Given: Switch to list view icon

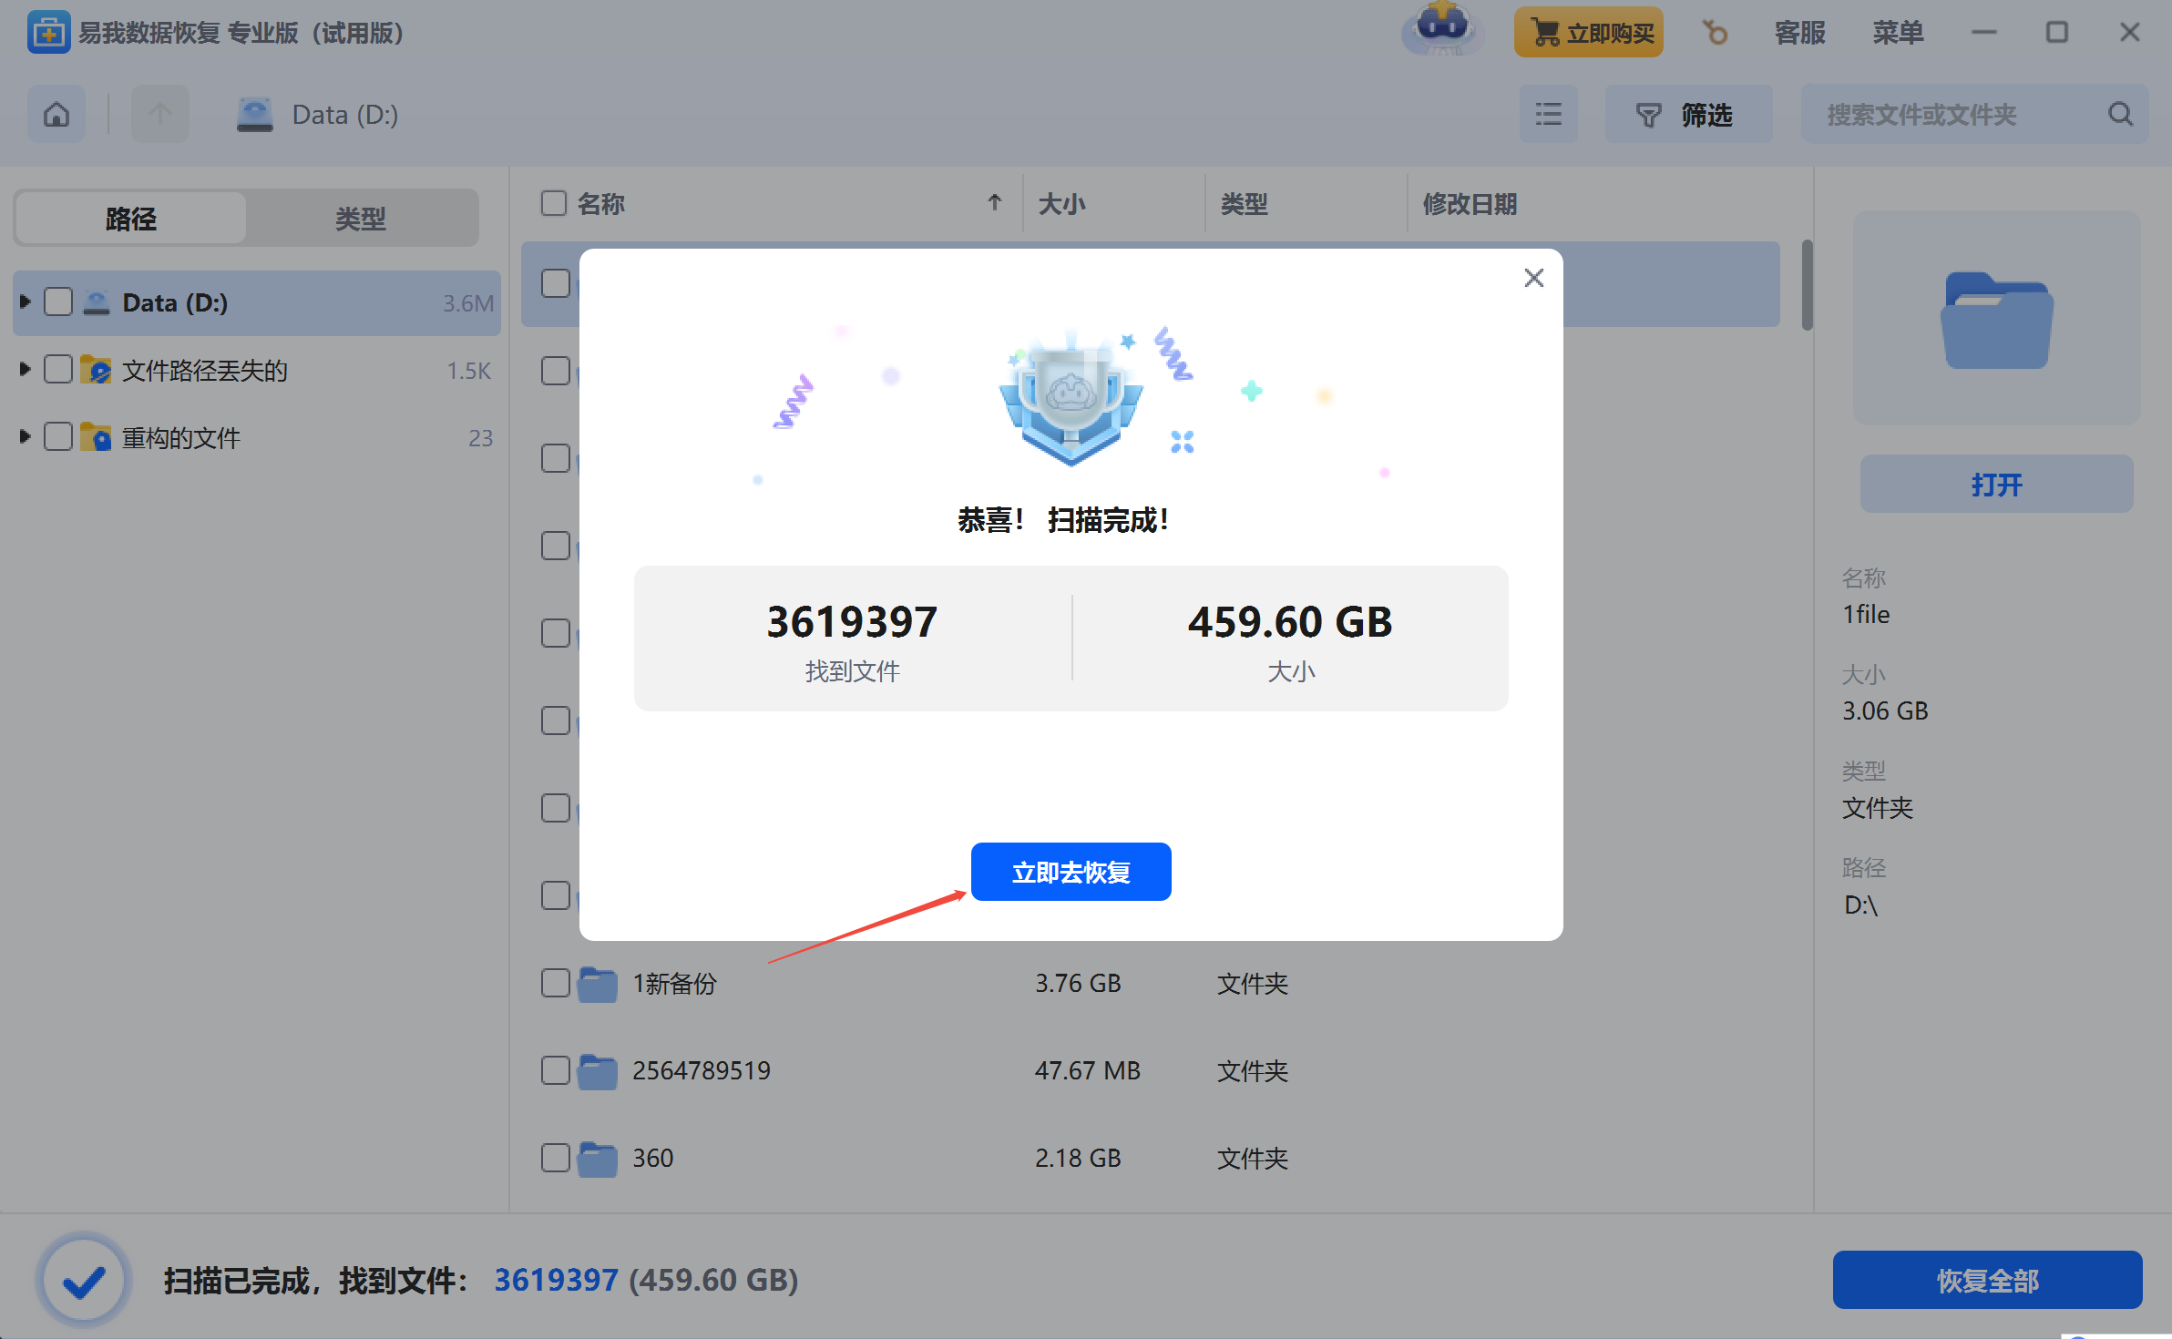Looking at the screenshot, I should tap(1548, 115).
